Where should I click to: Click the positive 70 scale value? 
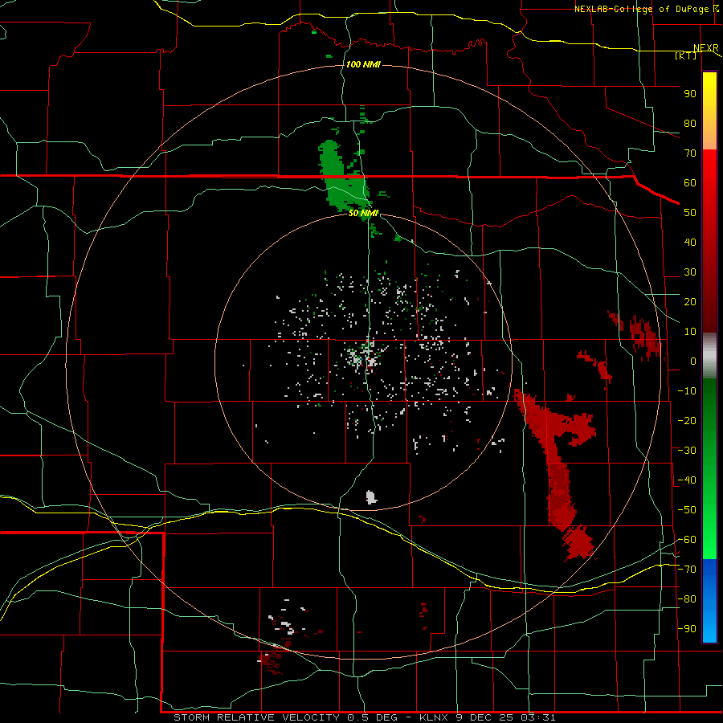point(690,153)
